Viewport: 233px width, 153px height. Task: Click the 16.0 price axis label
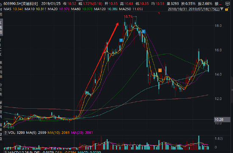click(218, 50)
